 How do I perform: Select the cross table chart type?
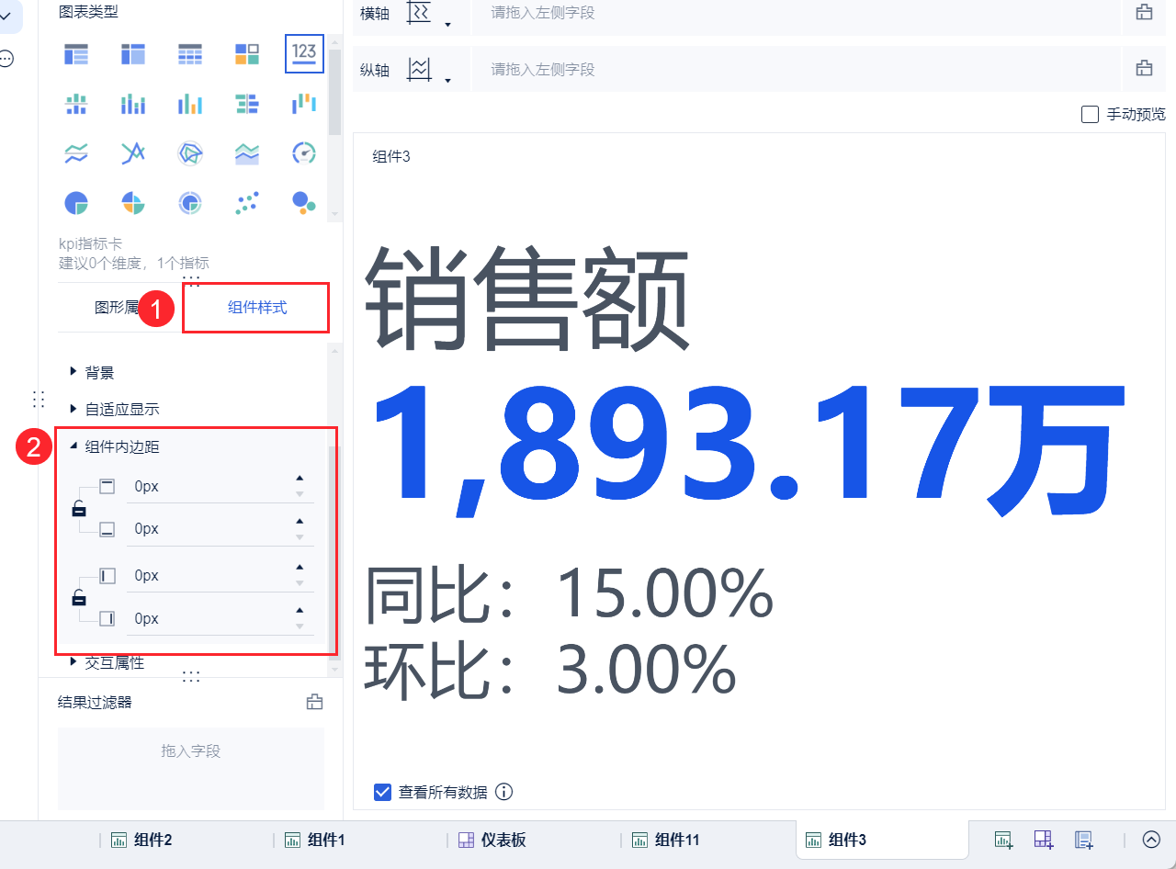[133, 54]
